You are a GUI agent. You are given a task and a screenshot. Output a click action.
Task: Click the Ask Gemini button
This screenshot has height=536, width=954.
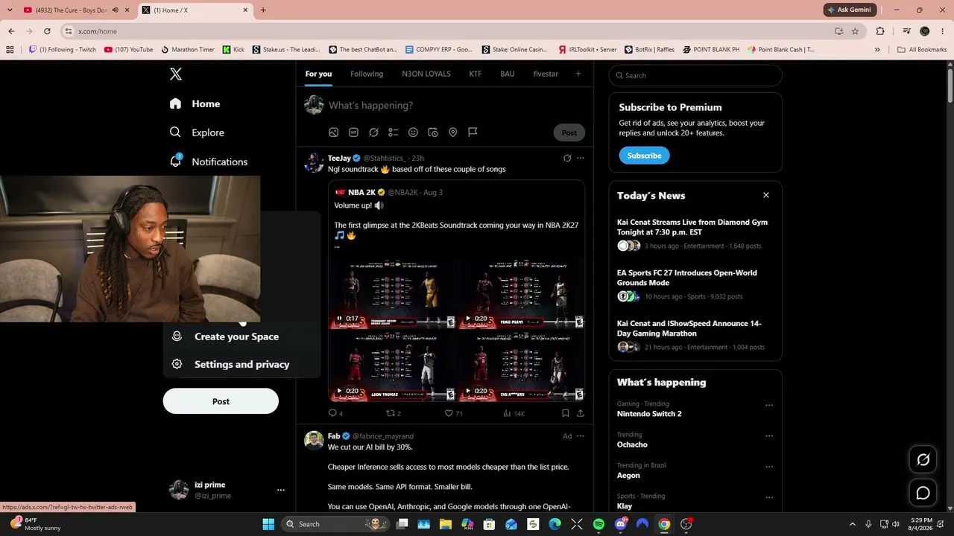[850, 10]
